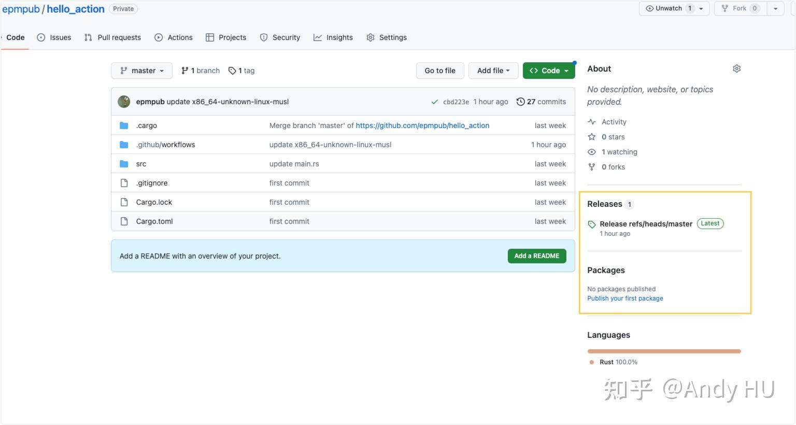Open Publish your first package link
Image resolution: width=796 pixels, height=425 pixels.
[625, 298]
